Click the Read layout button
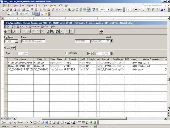 [119, 9]
